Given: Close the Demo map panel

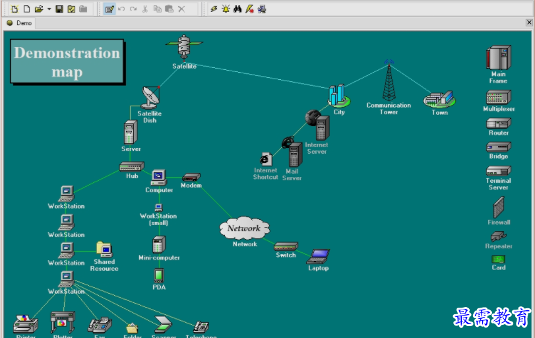Looking at the screenshot, I should (x=529, y=22).
